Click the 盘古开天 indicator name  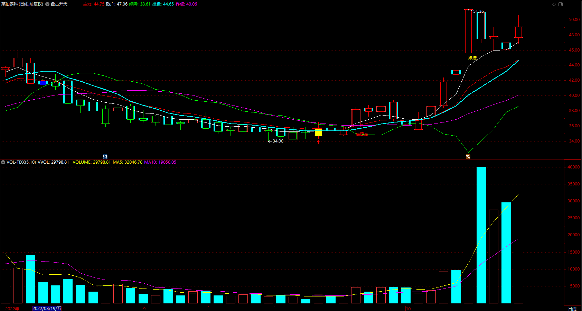coord(59,4)
